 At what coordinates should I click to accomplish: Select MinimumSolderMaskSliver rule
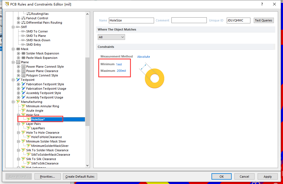(x=50, y=146)
